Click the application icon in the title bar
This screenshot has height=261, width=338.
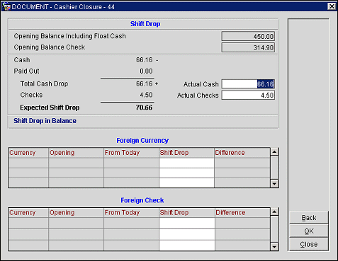click(6, 6)
